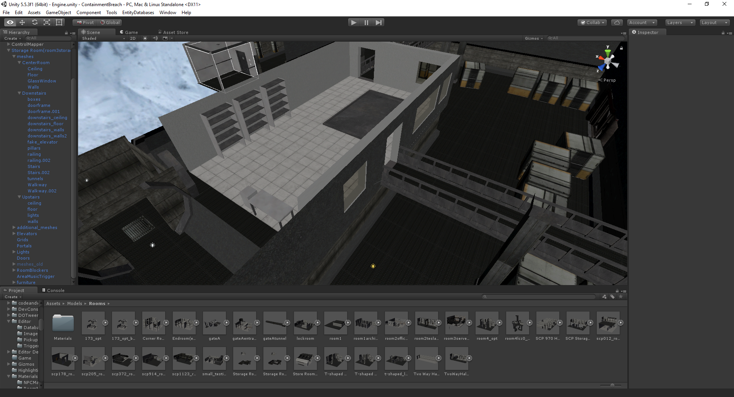Collapse the CenterRoom tree node
The image size is (734, 397).
pos(19,63)
